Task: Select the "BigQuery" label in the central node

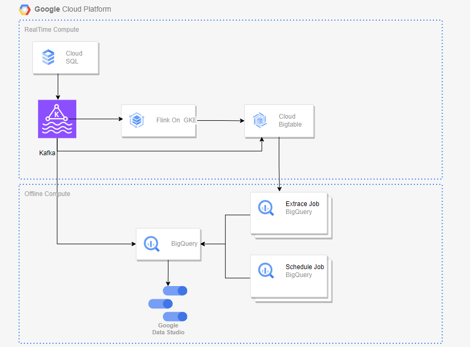Action: coord(184,244)
